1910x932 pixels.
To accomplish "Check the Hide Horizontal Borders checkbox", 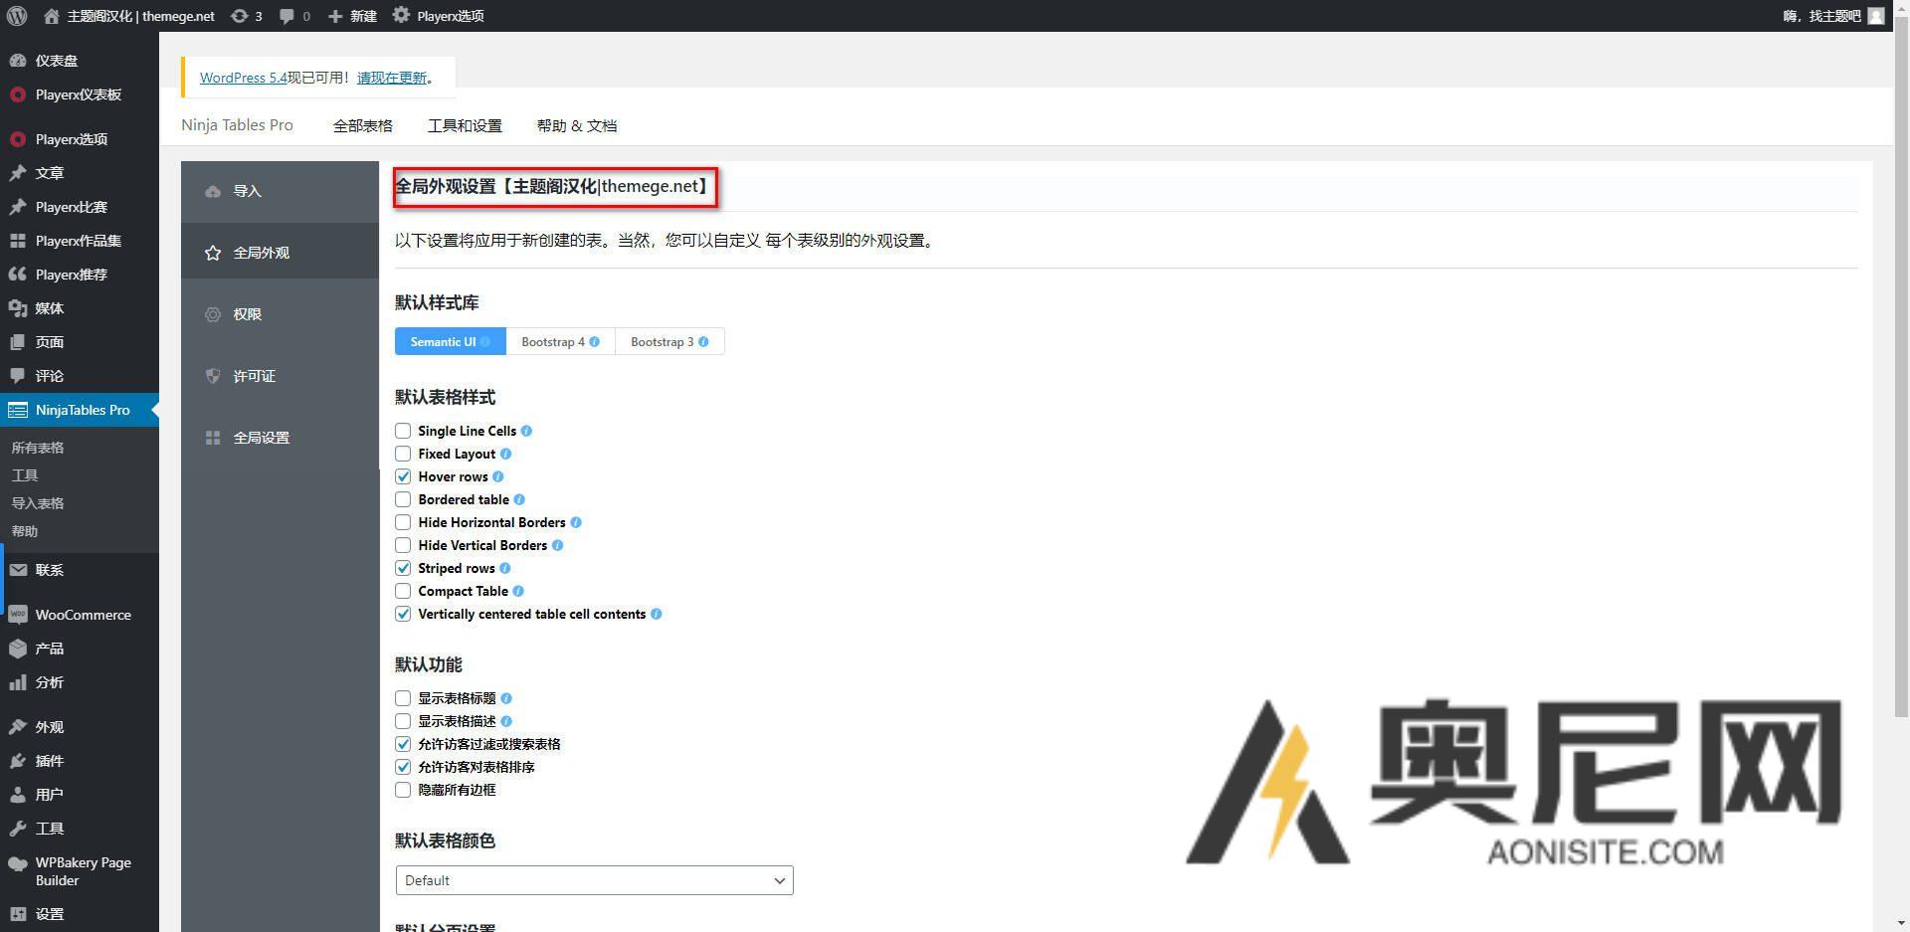I will click(403, 522).
